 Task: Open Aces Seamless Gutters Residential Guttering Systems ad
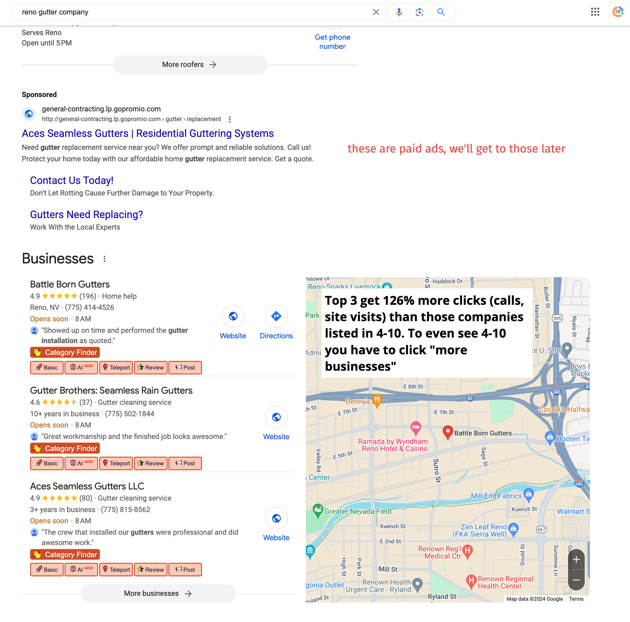point(148,134)
